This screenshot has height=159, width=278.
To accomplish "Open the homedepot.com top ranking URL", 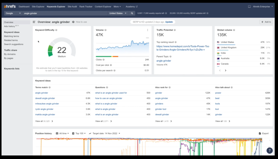I will click(x=183, y=48).
